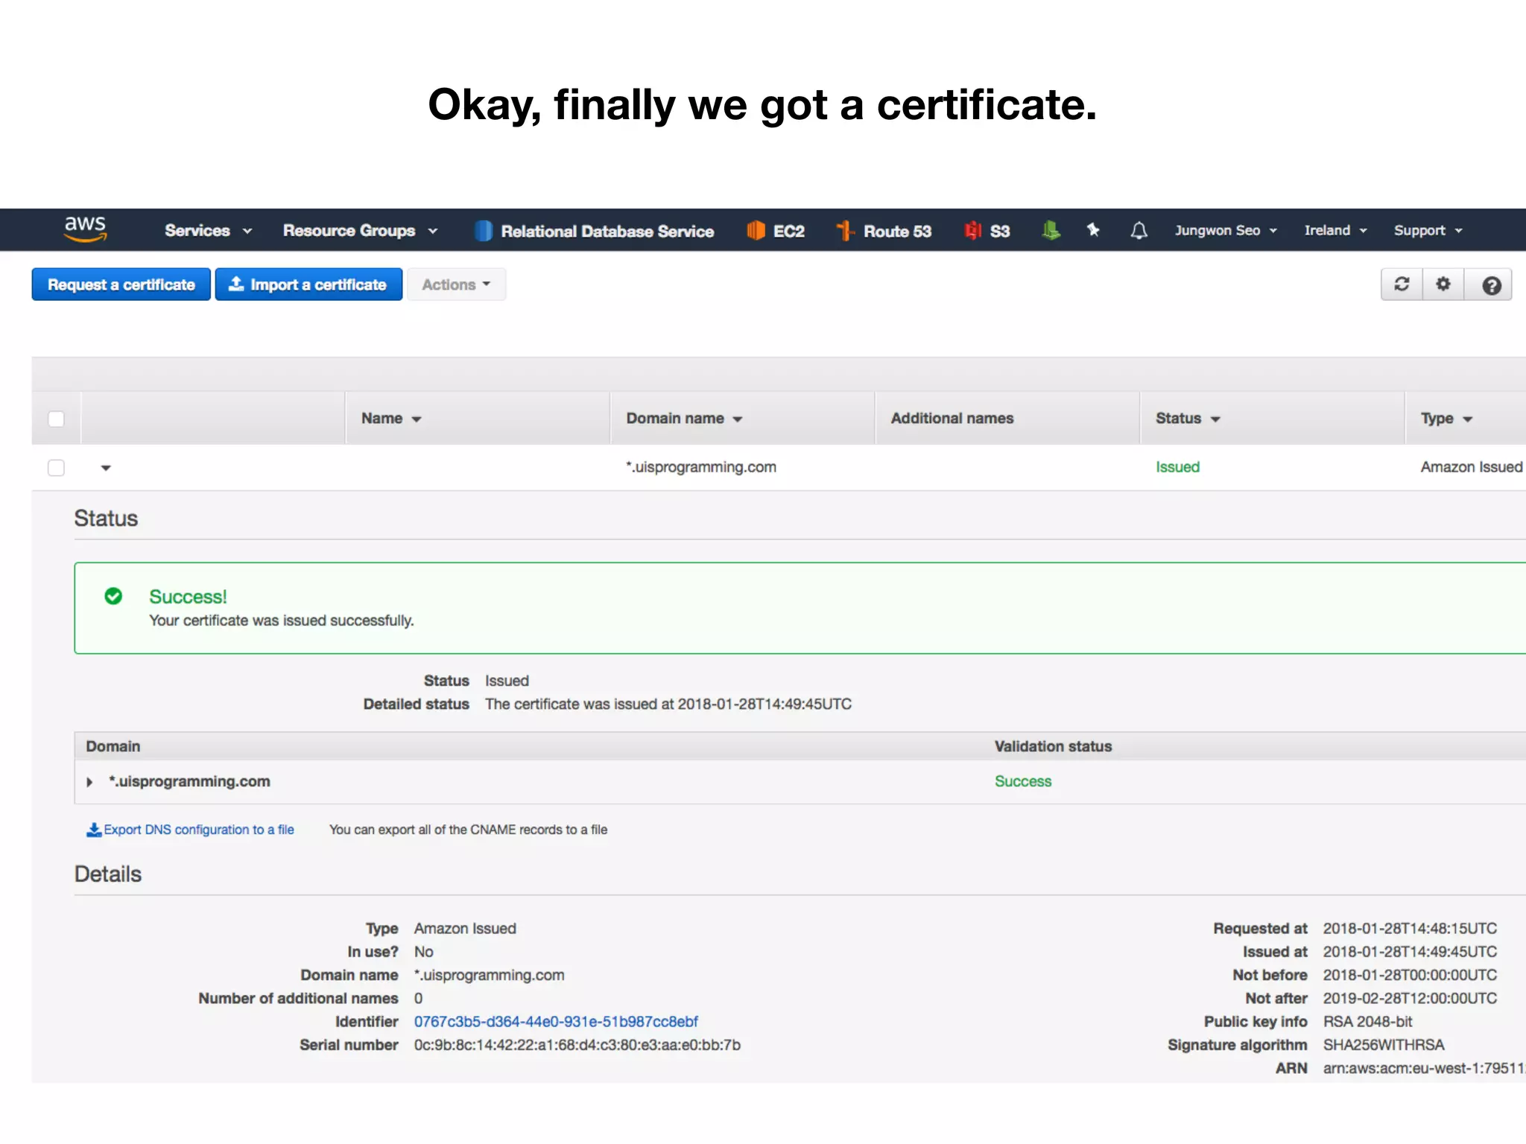The width and height of the screenshot is (1526, 1144).
Task: Click the green Success validation status
Action: point(1023,781)
